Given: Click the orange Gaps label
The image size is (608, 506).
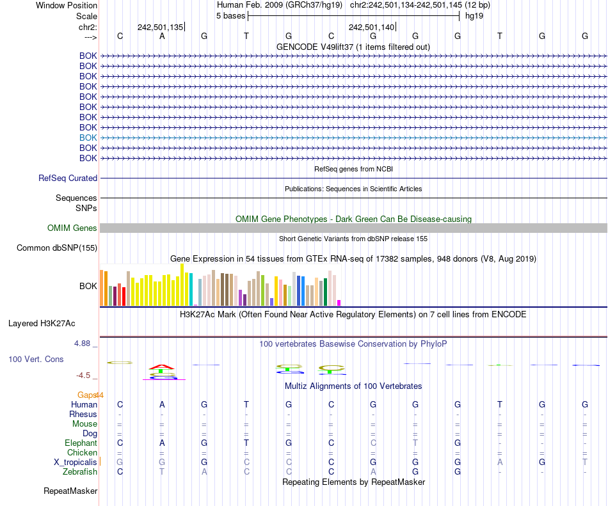Looking at the screenshot, I should (x=87, y=395).
